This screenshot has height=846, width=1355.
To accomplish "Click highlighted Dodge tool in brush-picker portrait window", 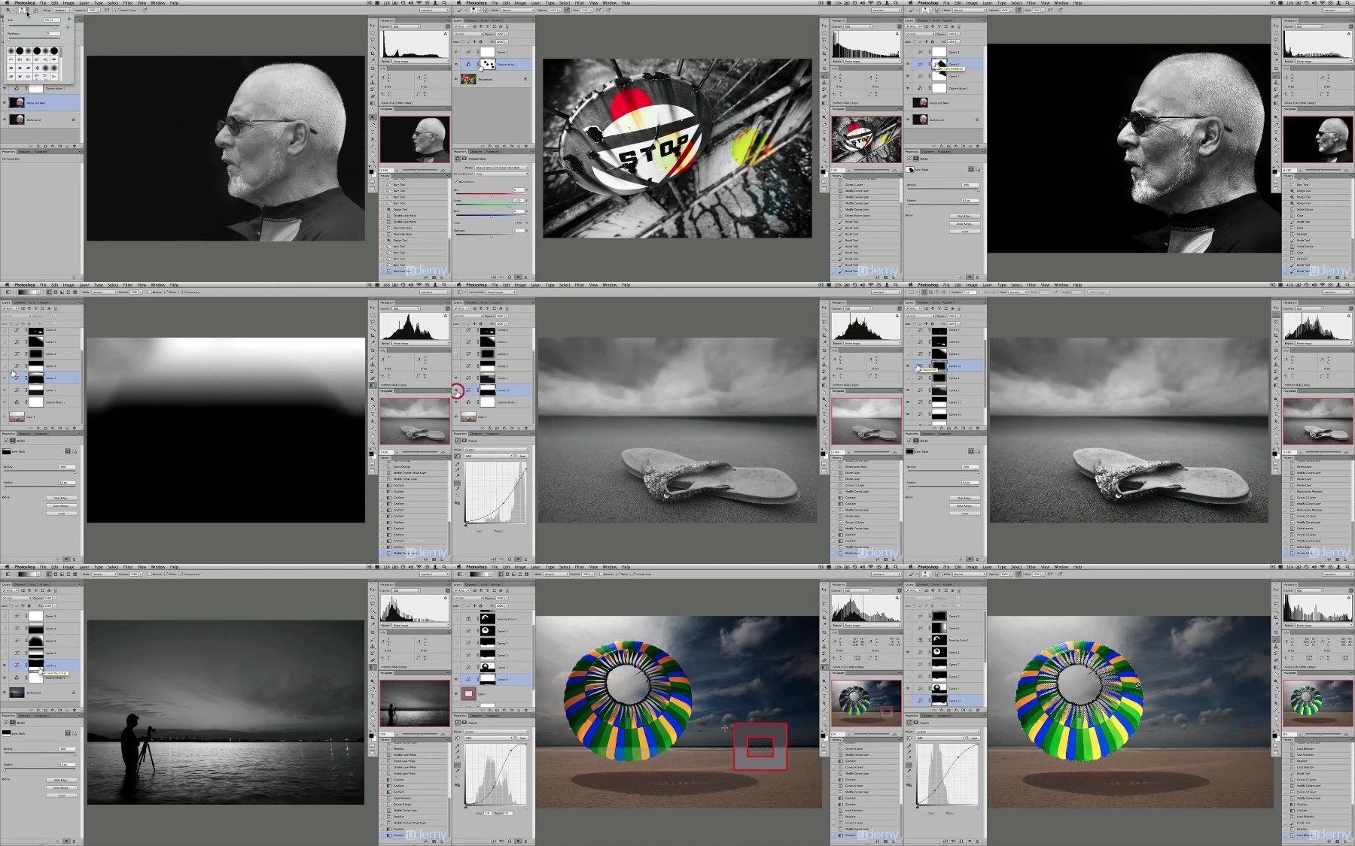I will [373, 117].
